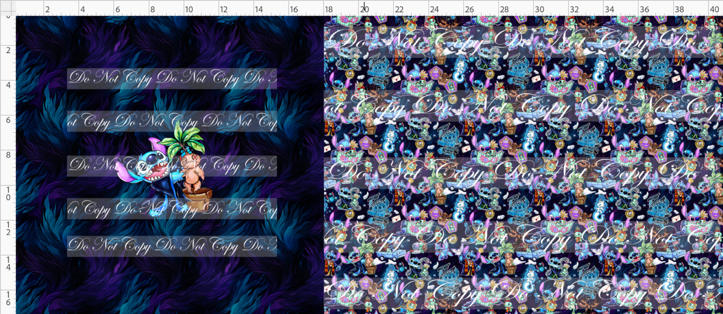Click the 4 mark on the top ruler
Screen dimensions: 723x314
click(83, 10)
